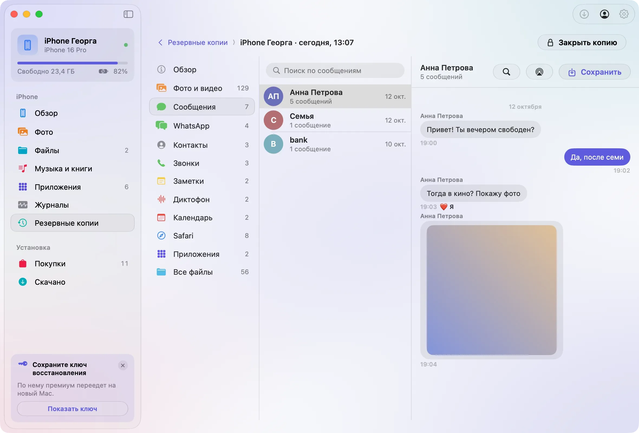Viewport: 639px width, 433px height.
Task: Open Файлы in the sidebar
Action: pos(72,150)
